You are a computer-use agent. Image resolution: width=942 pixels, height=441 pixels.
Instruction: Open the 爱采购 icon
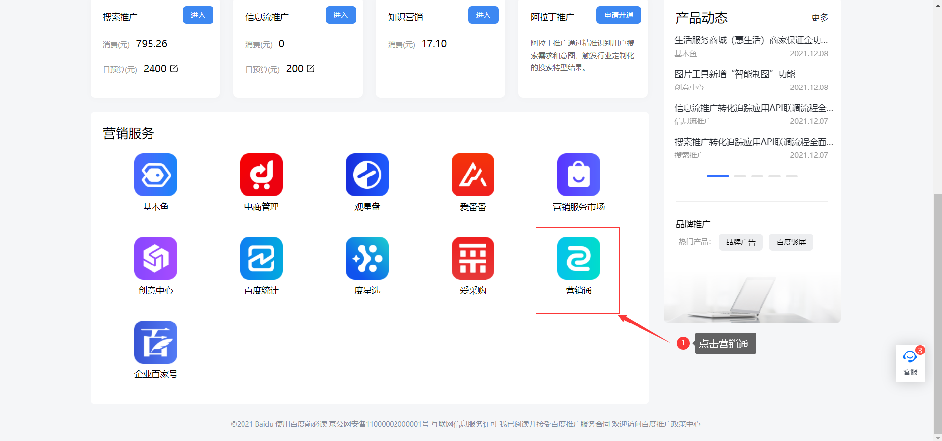[x=473, y=258]
